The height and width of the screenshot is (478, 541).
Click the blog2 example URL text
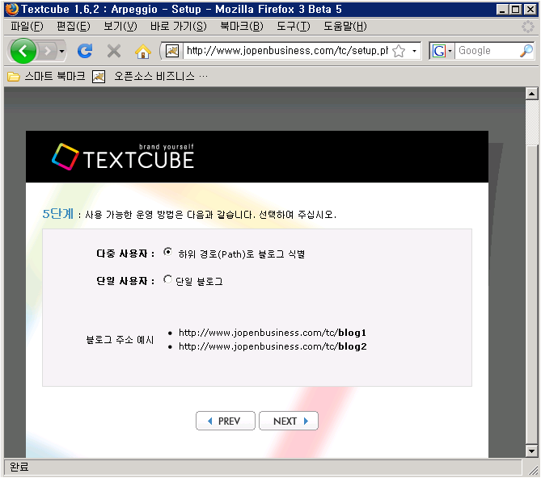coord(273,346)
